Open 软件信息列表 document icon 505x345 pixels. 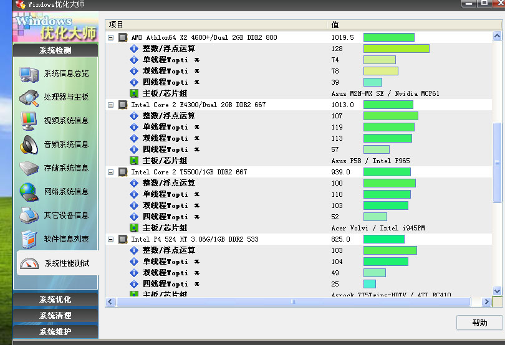[x=29, y=239]
